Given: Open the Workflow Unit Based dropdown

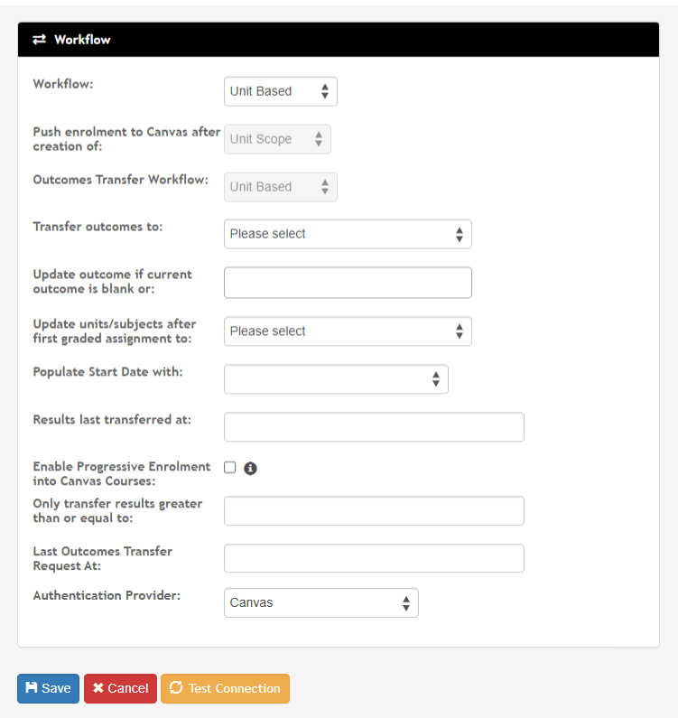Looking at the screenshot, I should point(280,91).
